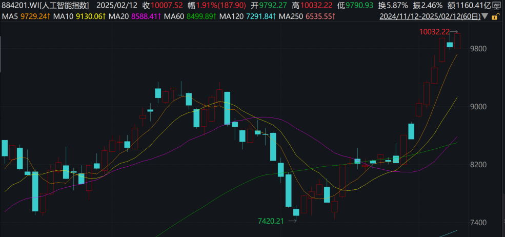Viewport: 505px width, 237px height.
Task: Click the amplitude value 振2.46%
Action: (428, 5)
